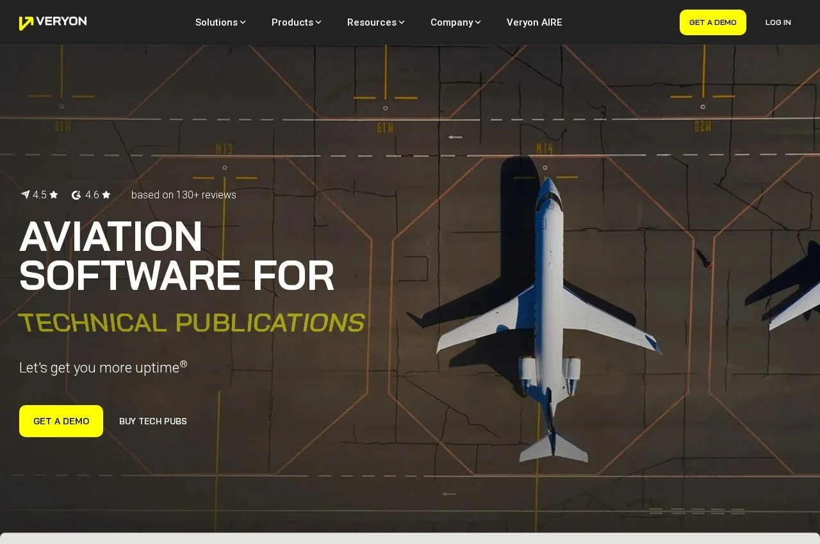Viewport: 820px width, 544px height.
Task: Click GET A DEMO in the top navigation bar
Action: [713, 22]
